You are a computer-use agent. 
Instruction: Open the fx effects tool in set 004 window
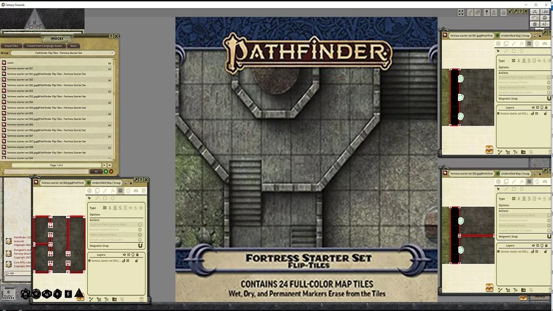(x=113, y=190)
